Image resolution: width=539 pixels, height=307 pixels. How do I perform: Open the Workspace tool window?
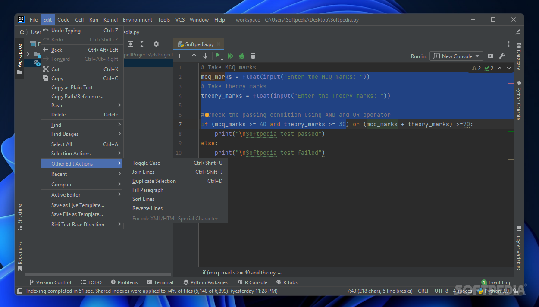pos(19,59)
